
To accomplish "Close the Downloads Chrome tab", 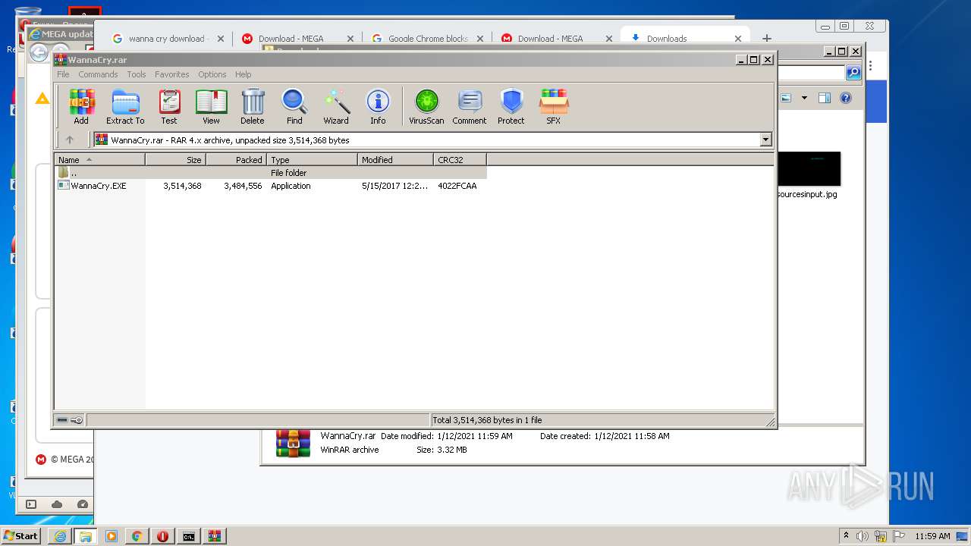I will [738, 39].
